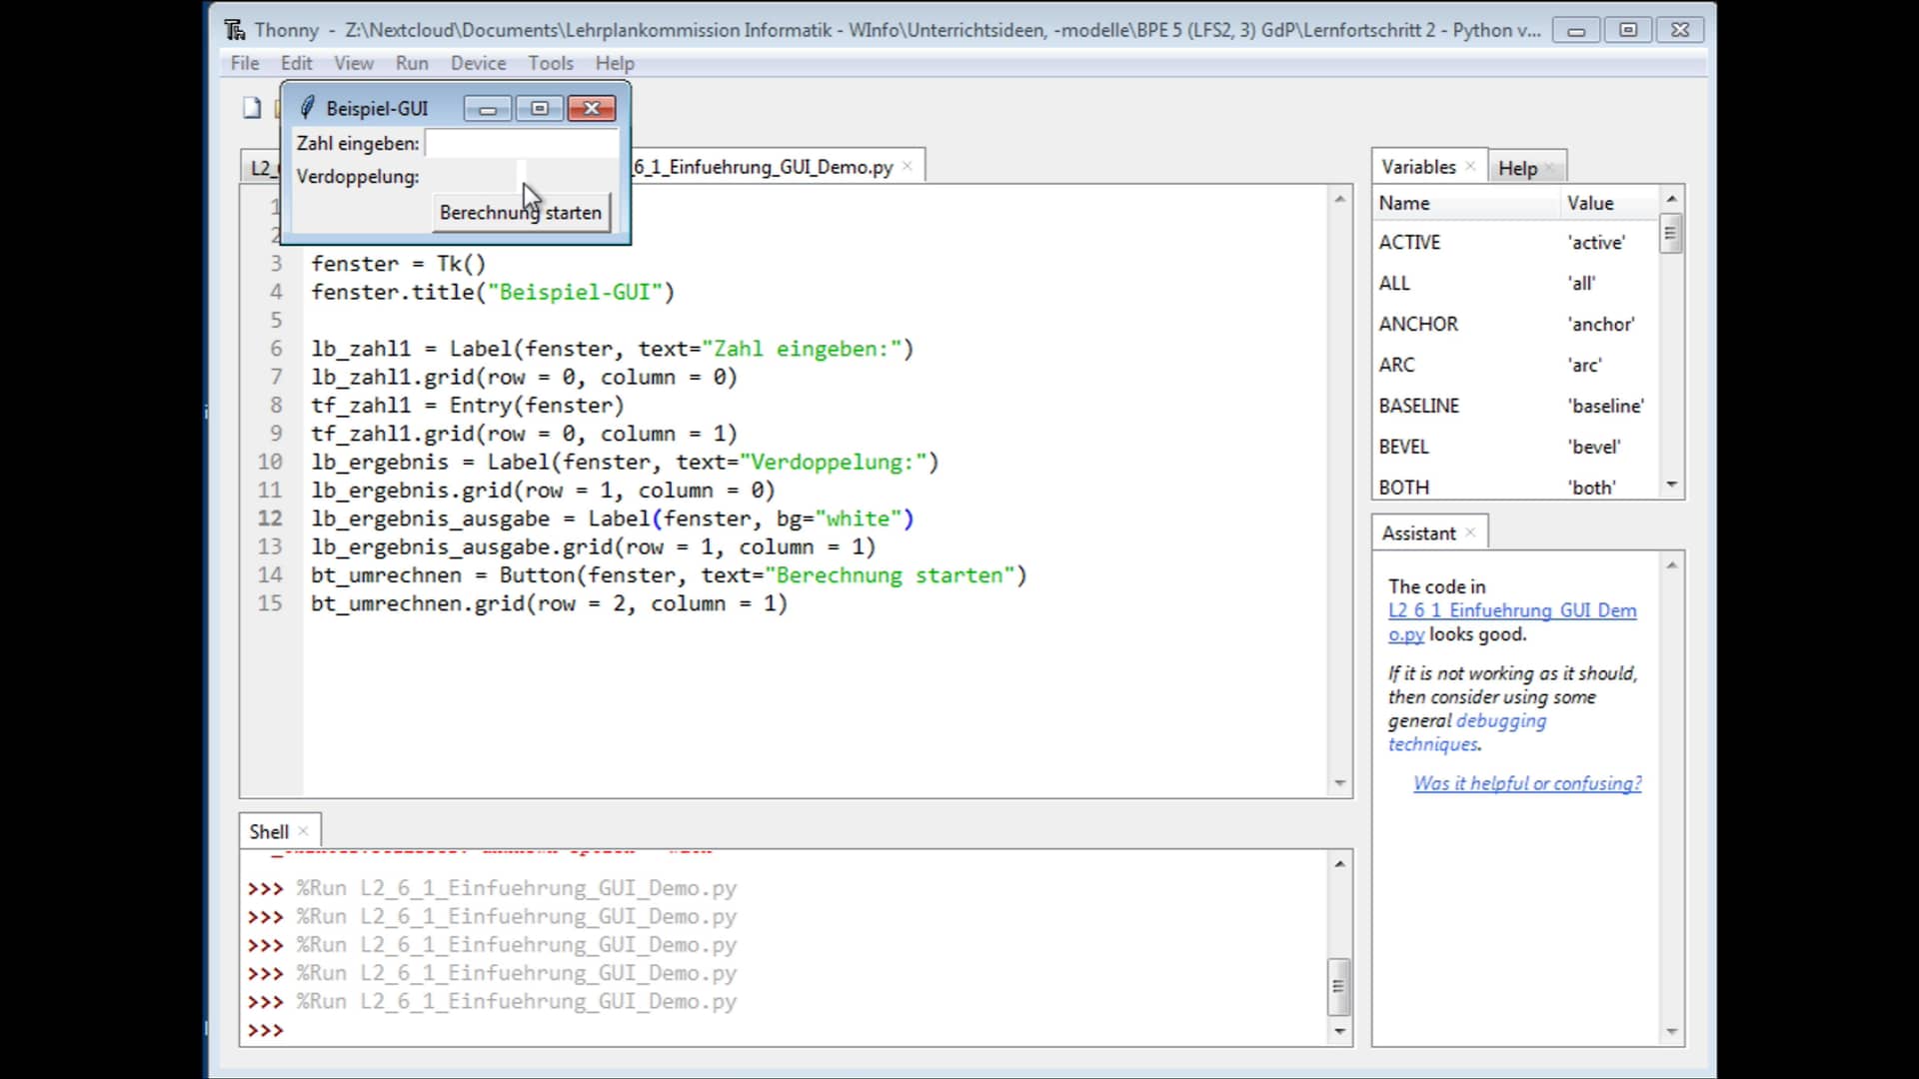Close the L2_6_1_Einfuehrung_GUI_Demo.py editor tab

906,166
